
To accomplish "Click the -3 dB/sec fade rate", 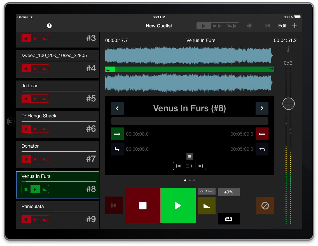I will (207, 191).
